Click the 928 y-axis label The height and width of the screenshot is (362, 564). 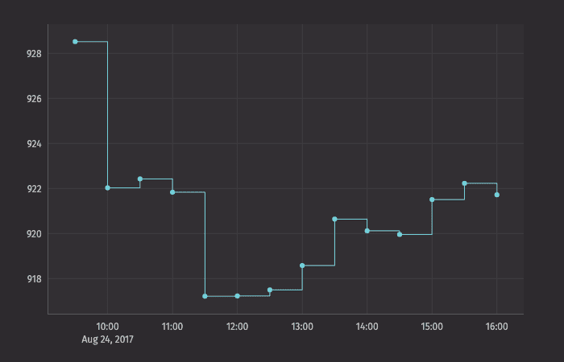click(x=34, y=54)
